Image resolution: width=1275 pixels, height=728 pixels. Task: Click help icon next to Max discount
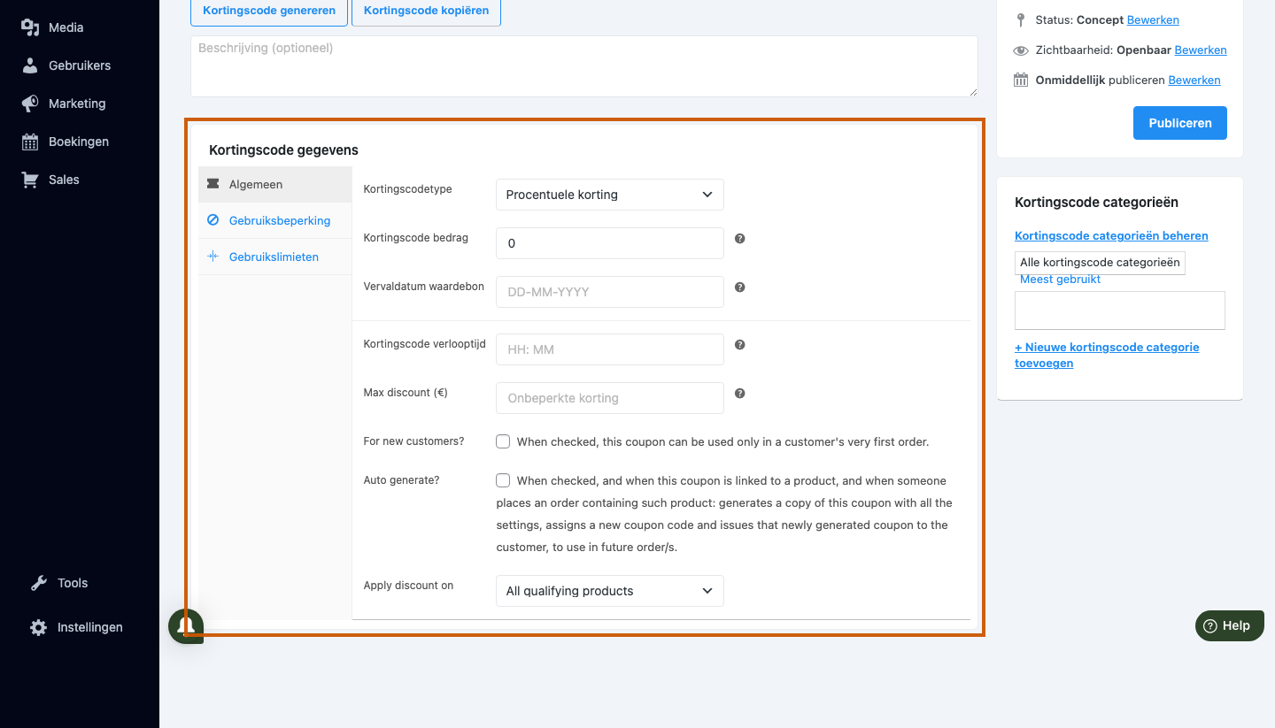coord(740,394)
